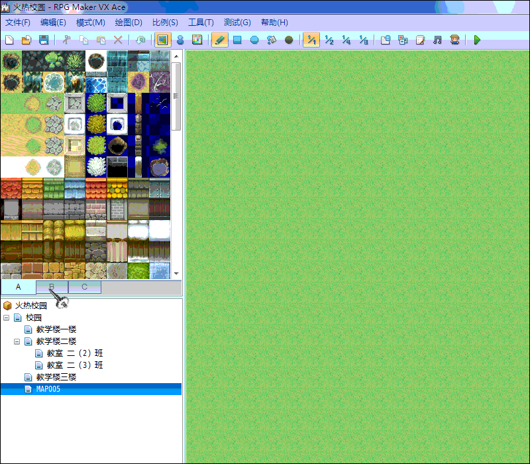This screenshot has height=464, width=530.
Task: Open the 帮助(H) menu
Action: click(x=274, y=23)
